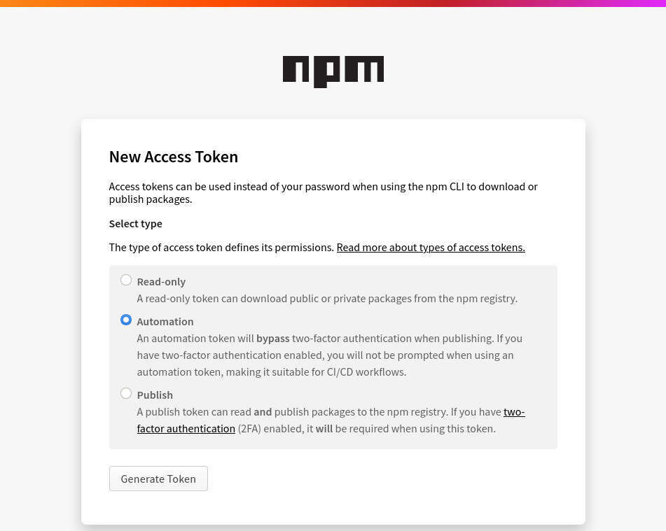The image size is (666, 531).
Task: Click the New Access Token heading
Action: [x=174, y=157]
